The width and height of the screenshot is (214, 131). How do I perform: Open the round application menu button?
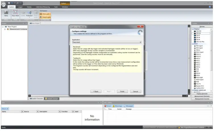tap(4, 5)
